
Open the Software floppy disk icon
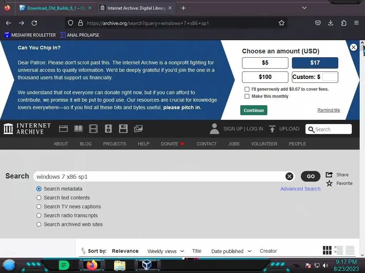pyautogui.click(x=123, y=129)
